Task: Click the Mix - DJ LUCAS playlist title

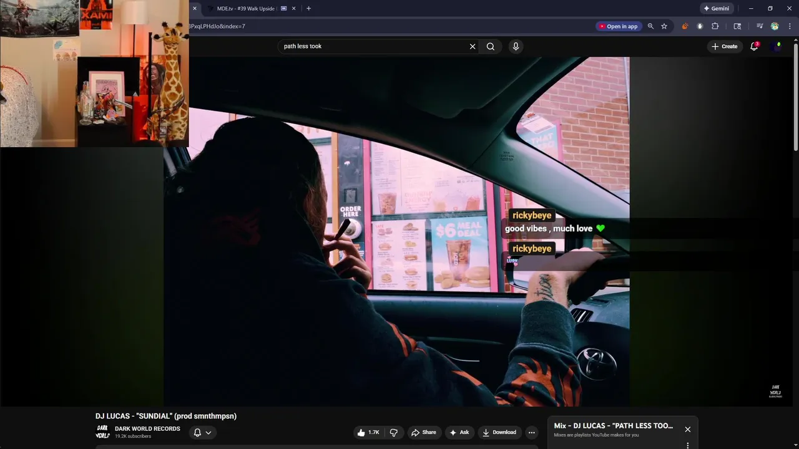Action: tap(614, 426)
